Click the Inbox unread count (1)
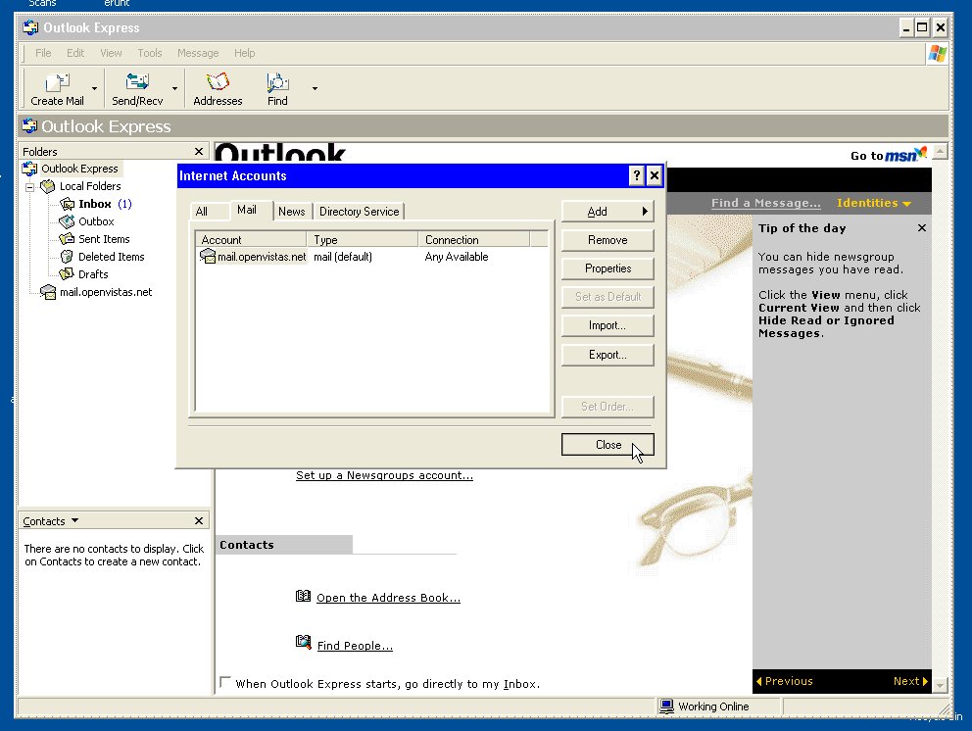This screenshot has height=731, width=972. pos(124,204)
